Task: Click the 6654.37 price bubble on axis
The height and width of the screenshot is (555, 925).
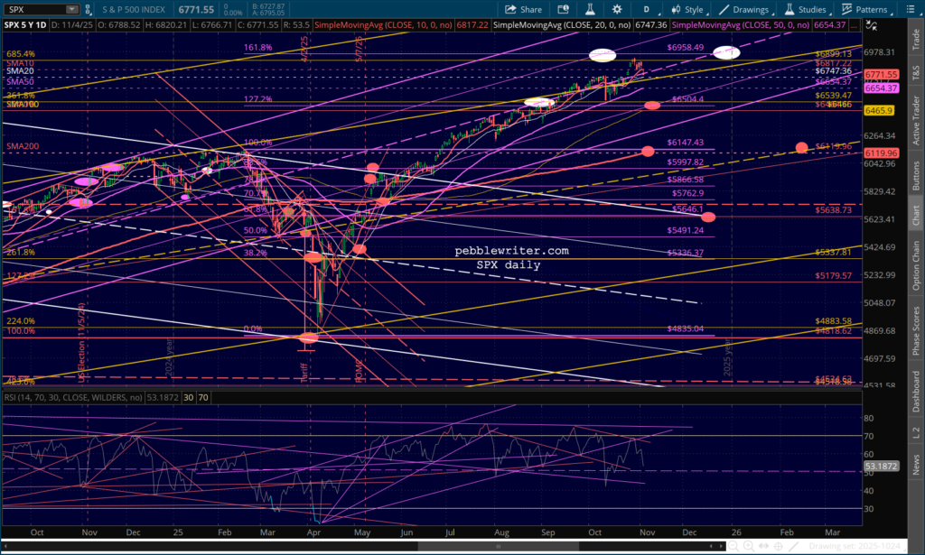Action: point(882,88)
